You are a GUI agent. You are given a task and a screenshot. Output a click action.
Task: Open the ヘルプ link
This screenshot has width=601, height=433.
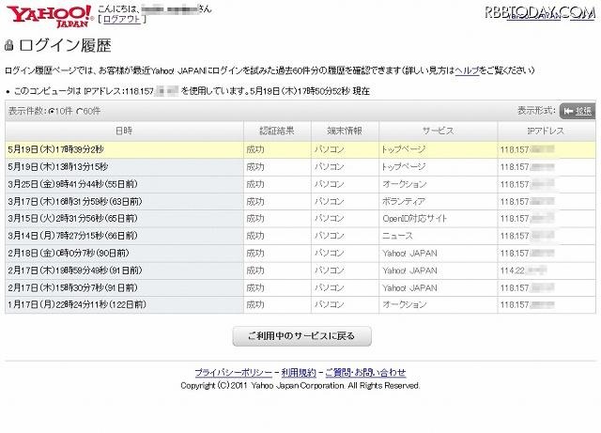(467, 70)
